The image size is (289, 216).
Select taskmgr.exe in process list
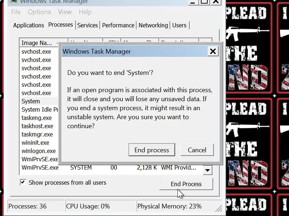pyautogui.click(x=37, y=134)
